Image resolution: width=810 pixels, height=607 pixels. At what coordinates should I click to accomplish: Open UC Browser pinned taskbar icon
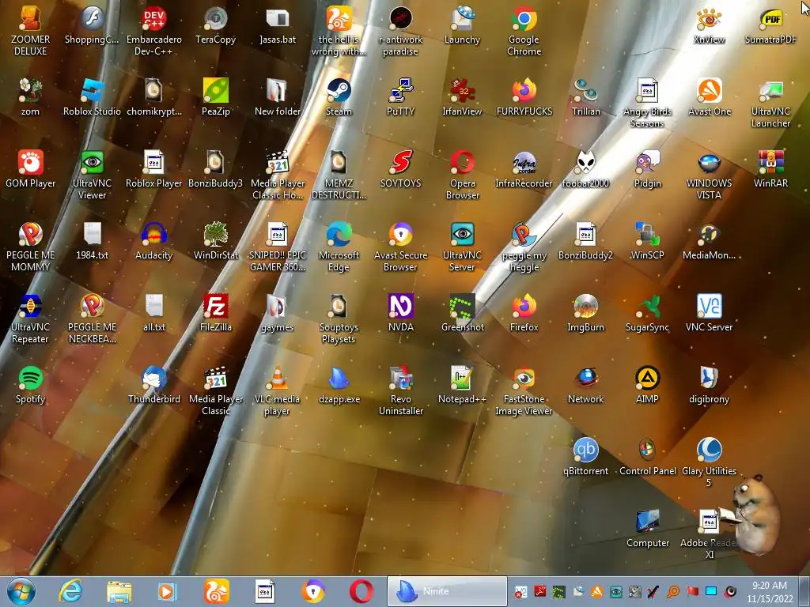[x=217, y=591]
